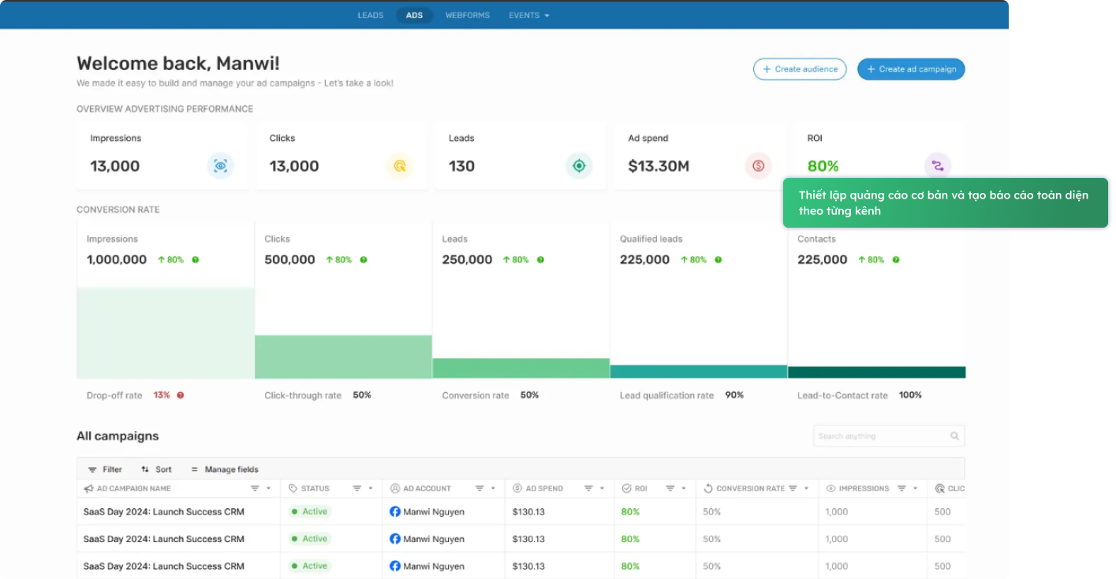This screenshot has width=1116, height=579.
Task: Click filter icon in Status column header
Action: click(x=356, y=488)
